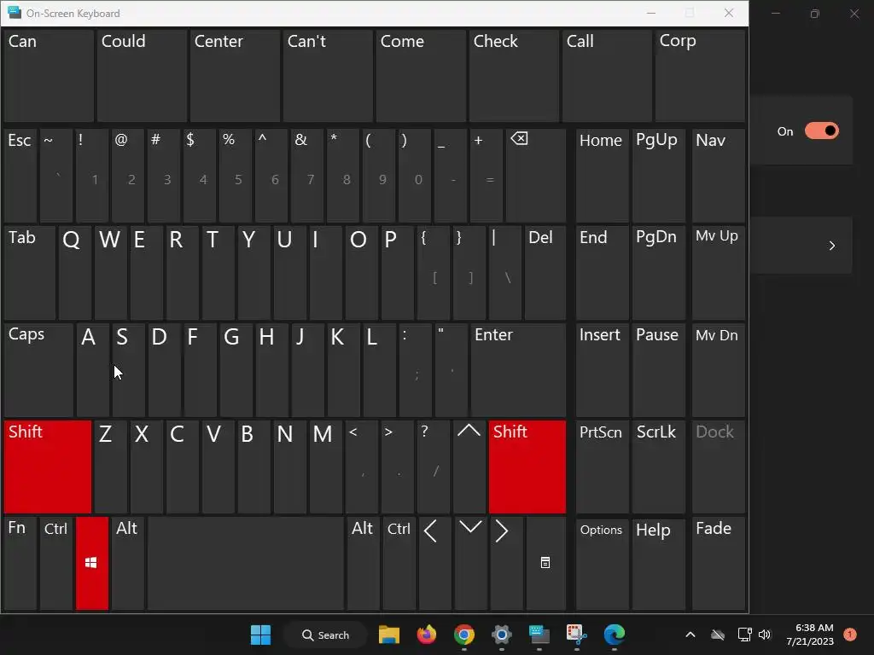
Task: Choose the 'Can' text suggestion
Action: (x=49, y=76)
